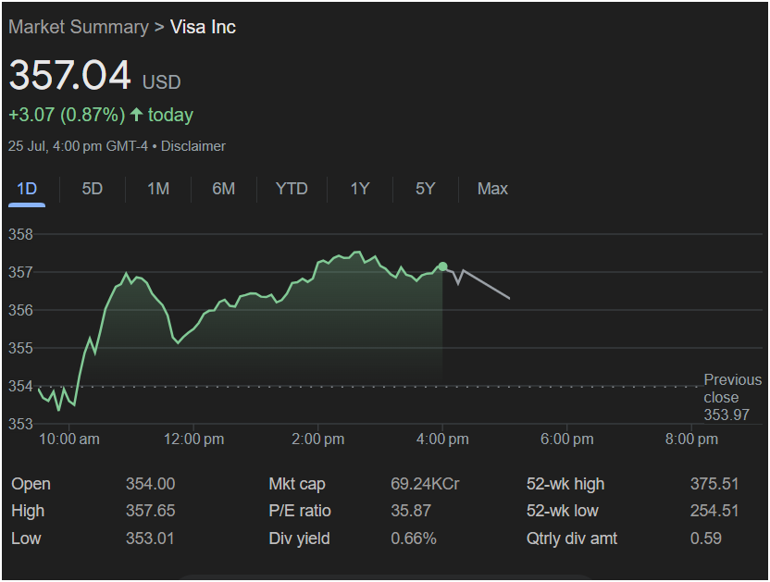This screenshot has height=582, width=770.
Task: Open the Disclaimer link
Action: [193, 146]
